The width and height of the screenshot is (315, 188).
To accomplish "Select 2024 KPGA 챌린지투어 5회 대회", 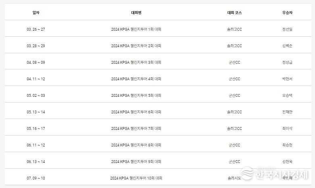I will tap(136, 95).
